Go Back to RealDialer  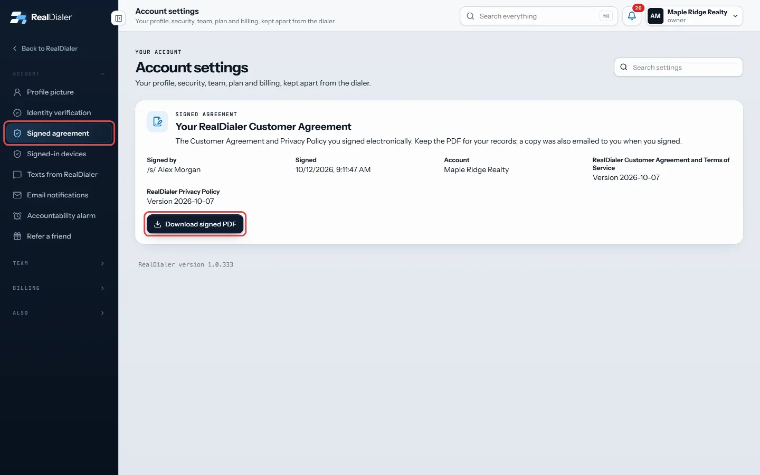coord(45,49)
